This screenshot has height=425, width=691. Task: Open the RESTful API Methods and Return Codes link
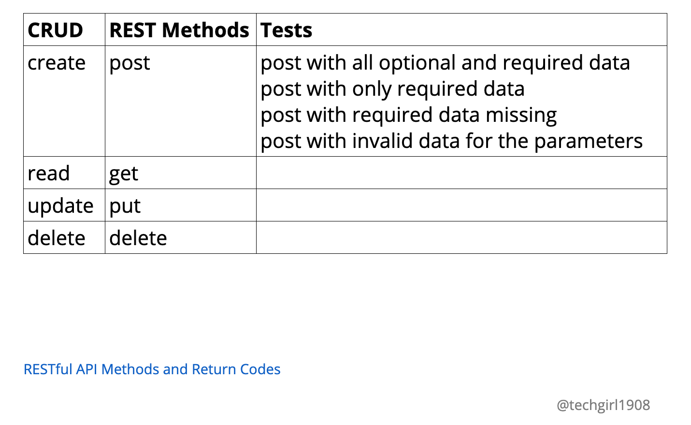pyautogui.click(x=152, y=369)
